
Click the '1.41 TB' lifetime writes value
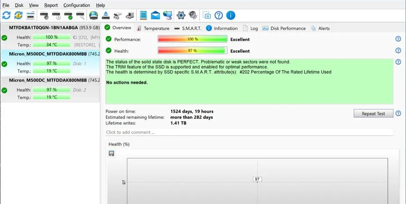[x=178, y=123]
